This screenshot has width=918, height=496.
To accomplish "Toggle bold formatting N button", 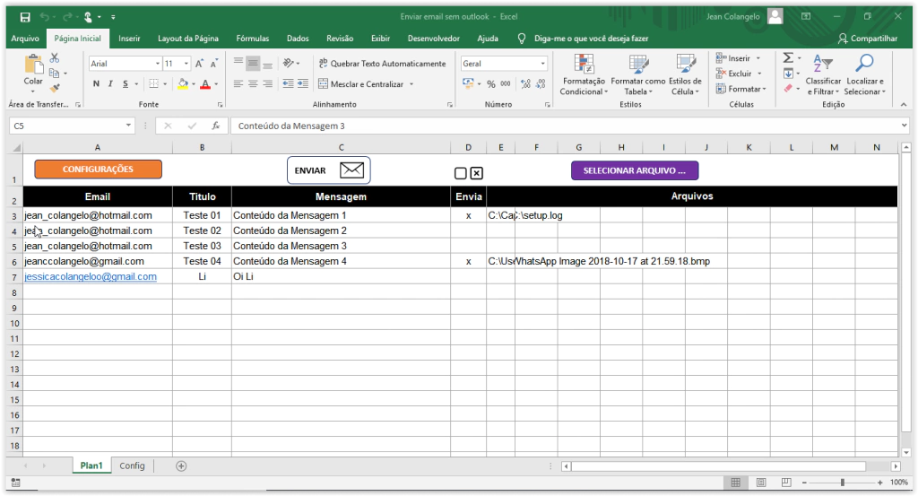I will (x=96, y=83).
